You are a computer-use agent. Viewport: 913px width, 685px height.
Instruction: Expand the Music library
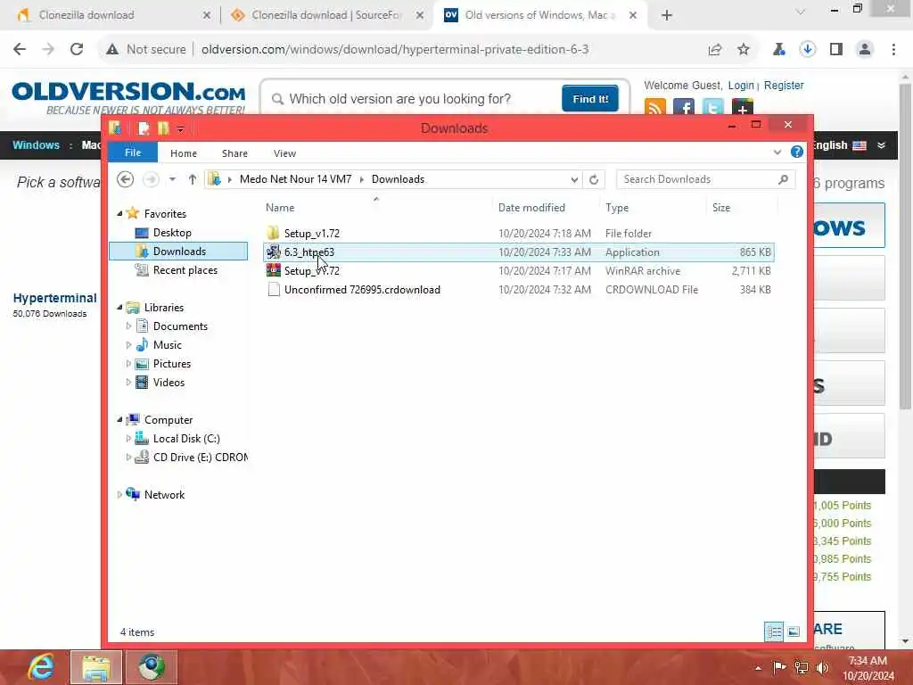click(128, 345)
